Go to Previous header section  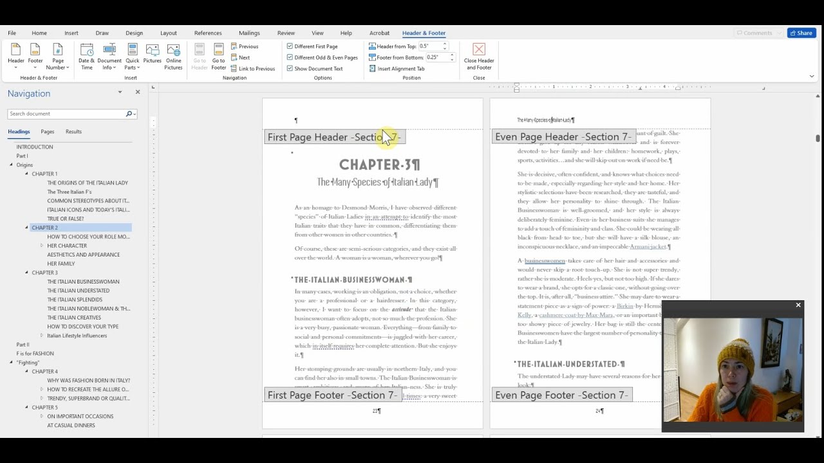[244, 46]
